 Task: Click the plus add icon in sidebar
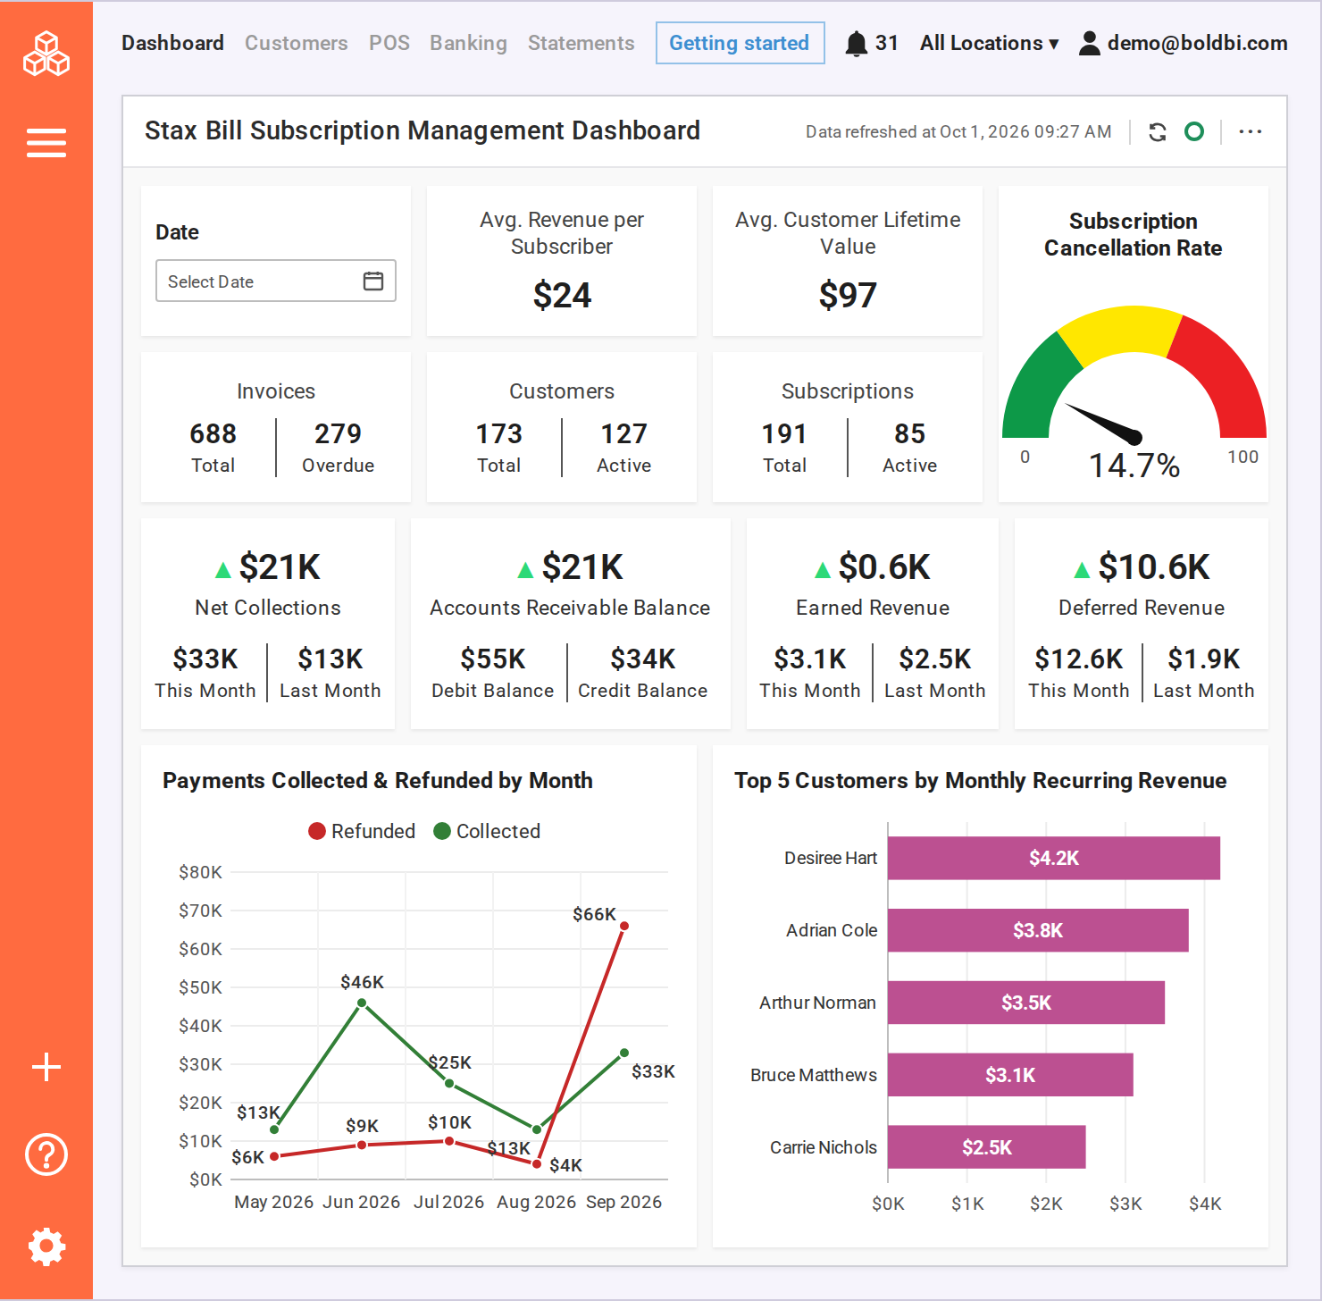tap(46, 1067)
